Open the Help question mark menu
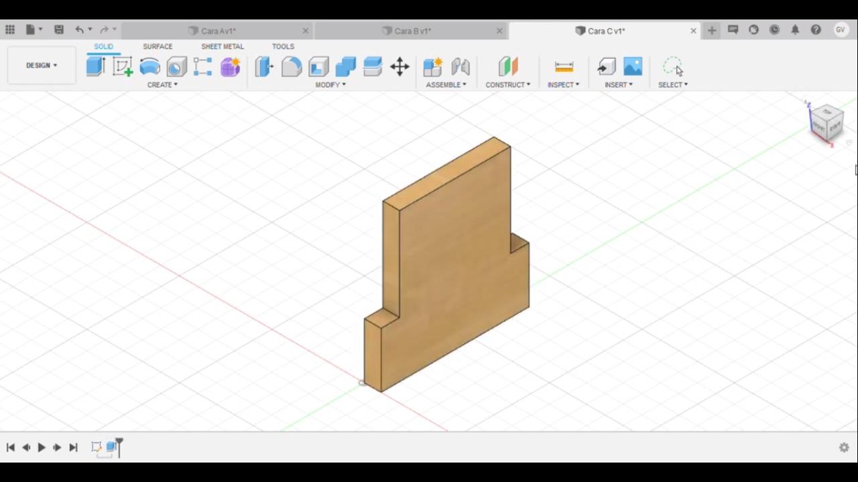Screen dimensions: 858x482 tap(816, 30)
